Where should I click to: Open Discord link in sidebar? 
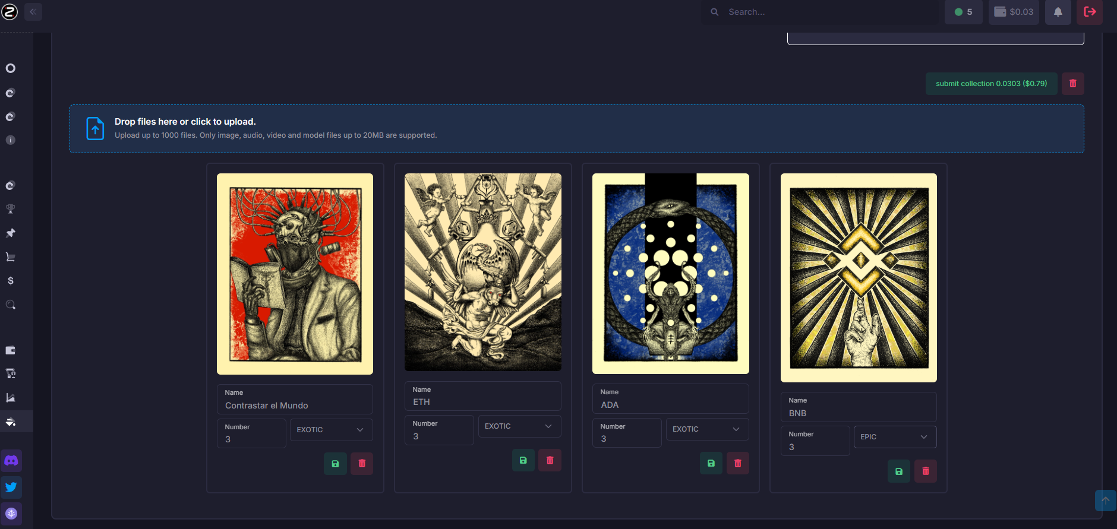point(11,461)
